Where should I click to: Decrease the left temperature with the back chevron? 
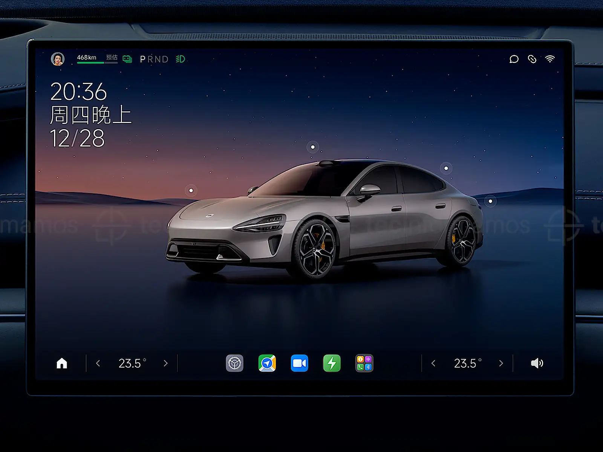tap(98, 363)
